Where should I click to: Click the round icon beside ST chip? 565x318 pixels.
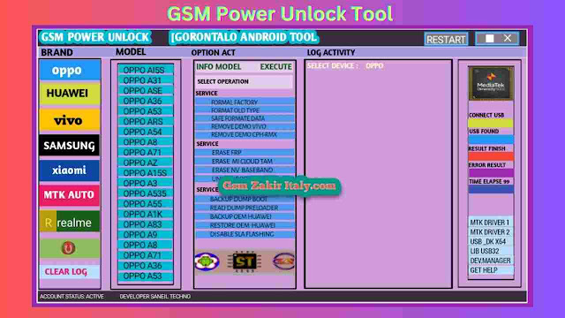tap(283, 261)
